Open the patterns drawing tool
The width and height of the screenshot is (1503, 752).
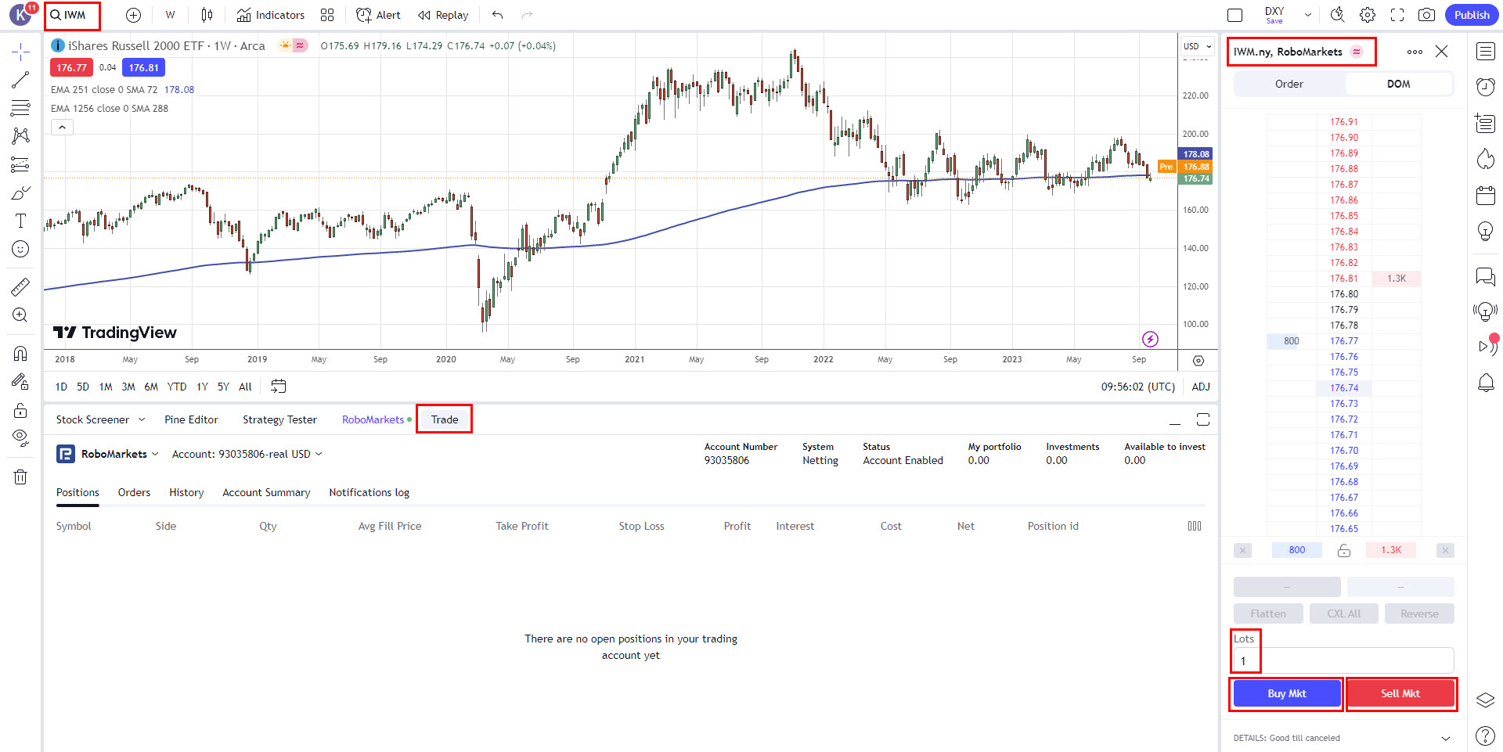pyautogui.click(x=20, y=136)
